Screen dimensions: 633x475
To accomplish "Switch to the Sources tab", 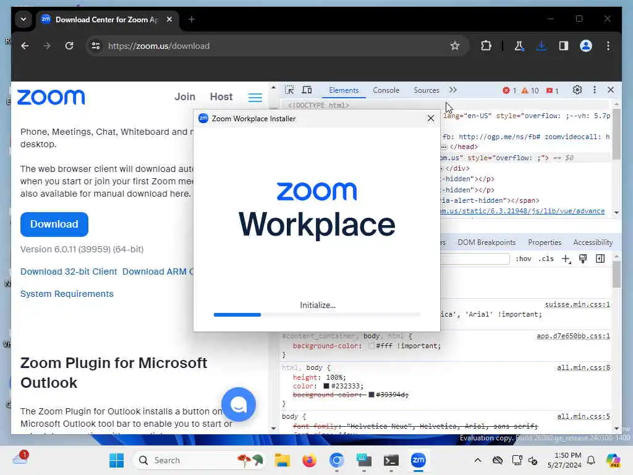I will coord(427,90).
